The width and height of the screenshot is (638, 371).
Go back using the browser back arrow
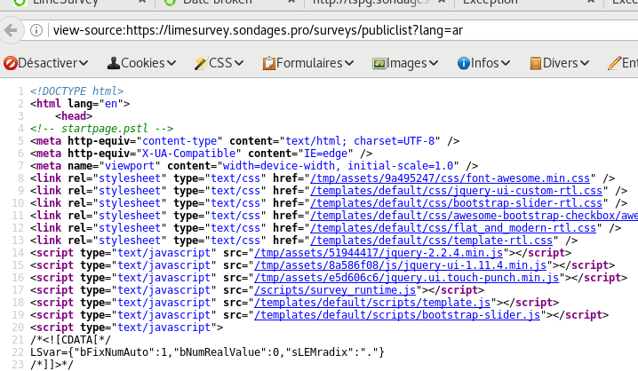coord(10,30)
